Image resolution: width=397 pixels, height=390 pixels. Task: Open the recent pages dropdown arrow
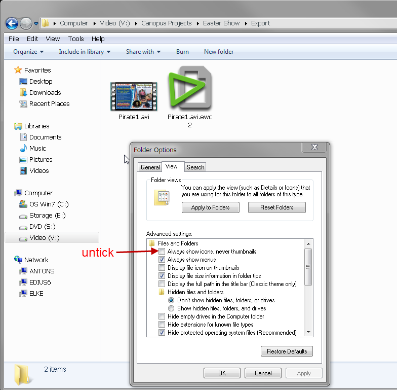[36, 24]
